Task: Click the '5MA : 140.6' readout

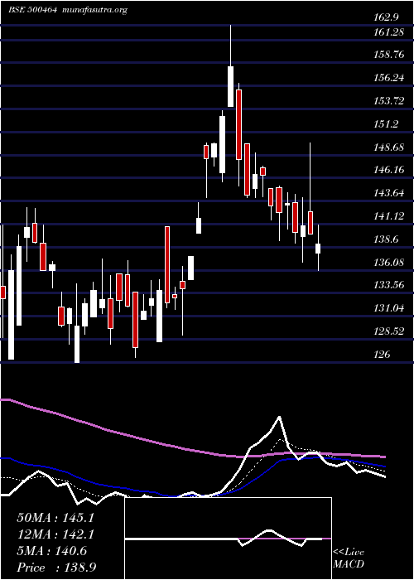Action: coord(52,551)
